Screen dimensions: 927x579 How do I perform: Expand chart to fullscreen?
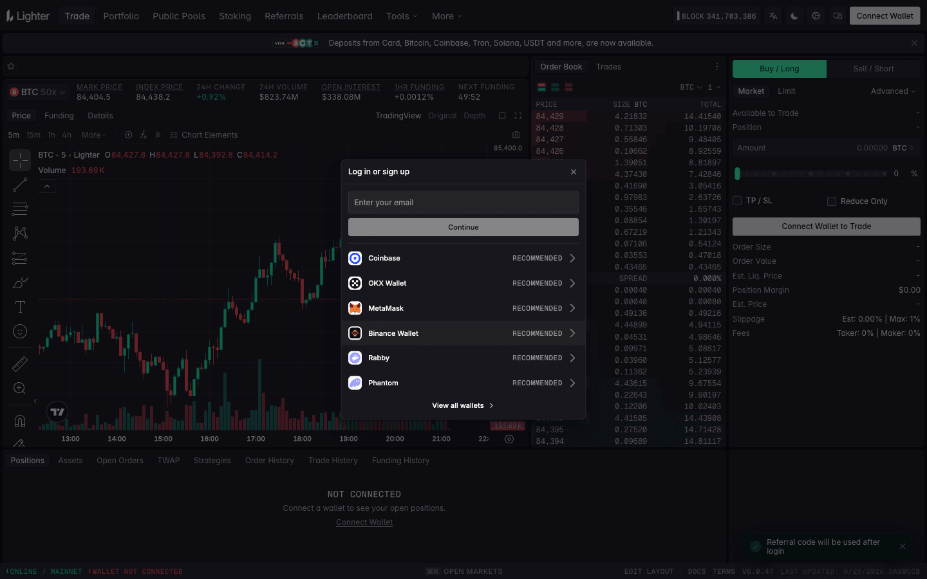point(518,116)
